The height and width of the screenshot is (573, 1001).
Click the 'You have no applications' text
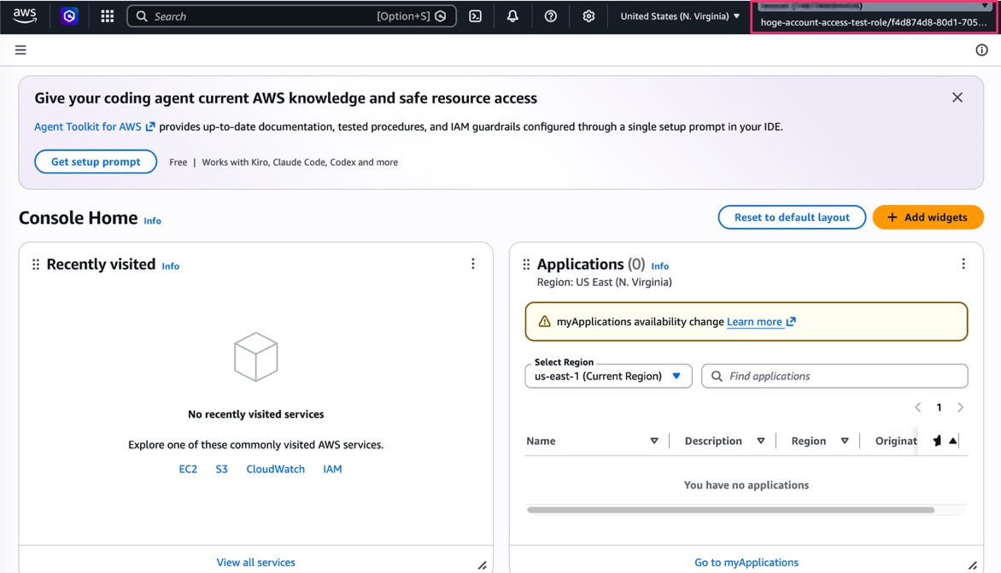coord(746,485)
